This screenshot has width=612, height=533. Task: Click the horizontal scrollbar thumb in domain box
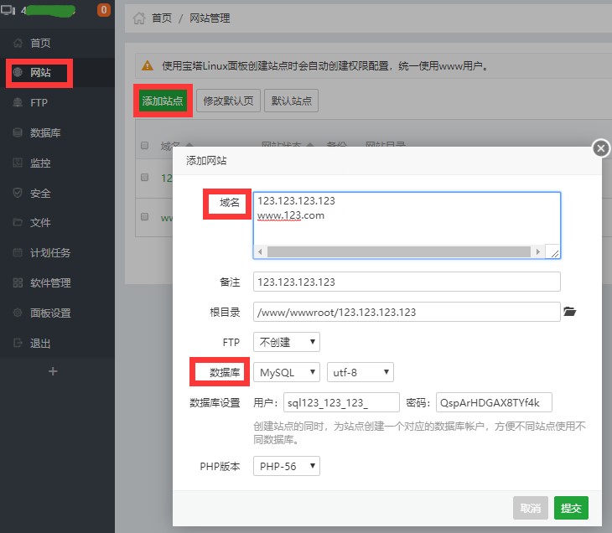(x=398, y=251)
